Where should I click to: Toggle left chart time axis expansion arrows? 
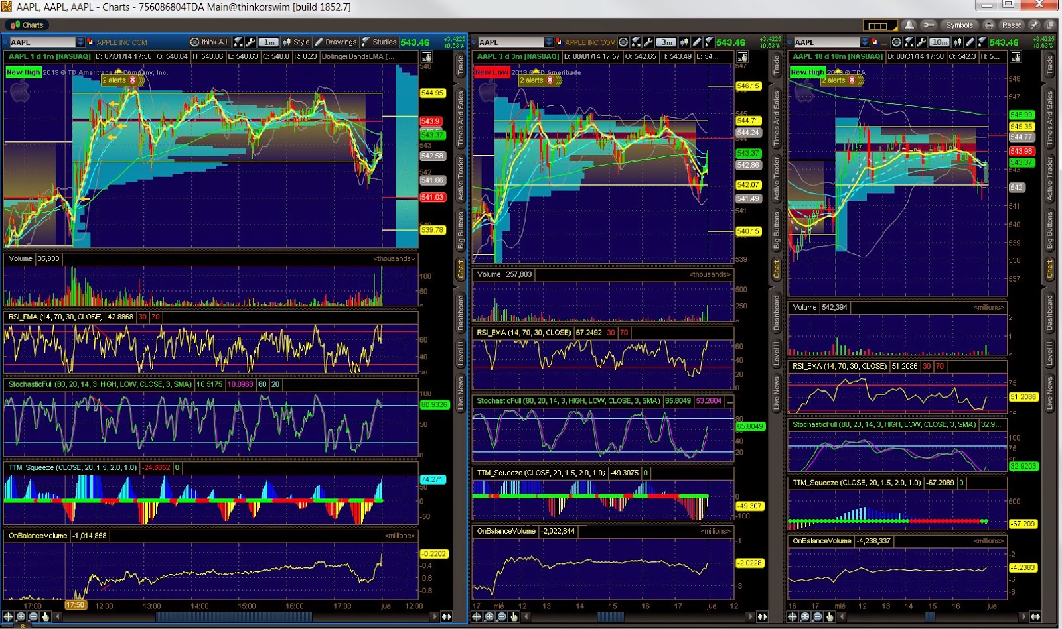(446, 616)
